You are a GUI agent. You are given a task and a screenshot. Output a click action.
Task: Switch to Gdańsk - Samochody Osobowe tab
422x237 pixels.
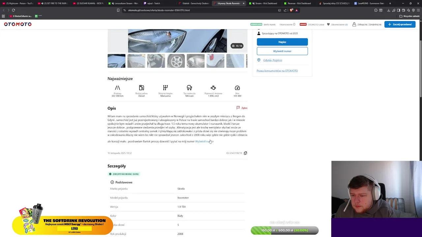[x=193, y=3]
